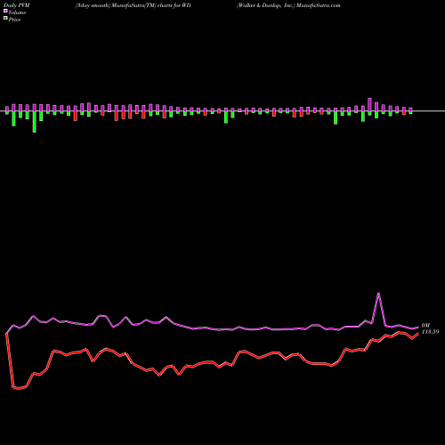The image size is (445, 445).
Task: Click the '113.59' price value label
Action: [430, 332]
